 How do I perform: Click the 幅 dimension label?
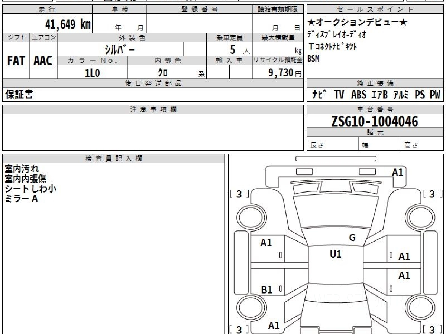(365, 145)
